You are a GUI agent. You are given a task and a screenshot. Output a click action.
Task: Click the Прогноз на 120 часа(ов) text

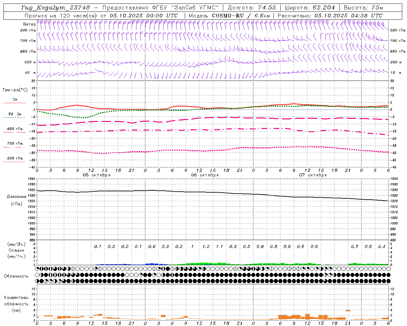tap(61, 16)
